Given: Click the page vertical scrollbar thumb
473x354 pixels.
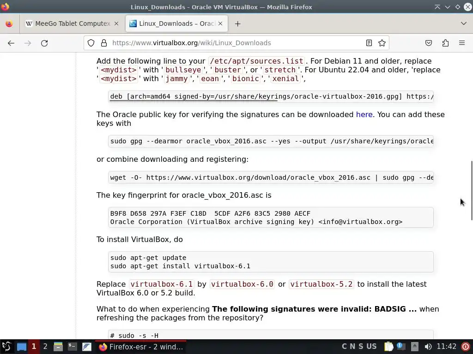Looking at the screenshot, I should pyautogui.click(x=472, y=190).
